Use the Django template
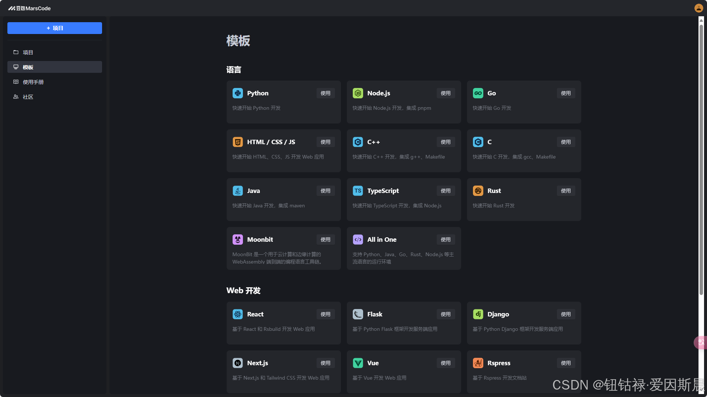Viewport: 707px width, 397px height. 566,314
